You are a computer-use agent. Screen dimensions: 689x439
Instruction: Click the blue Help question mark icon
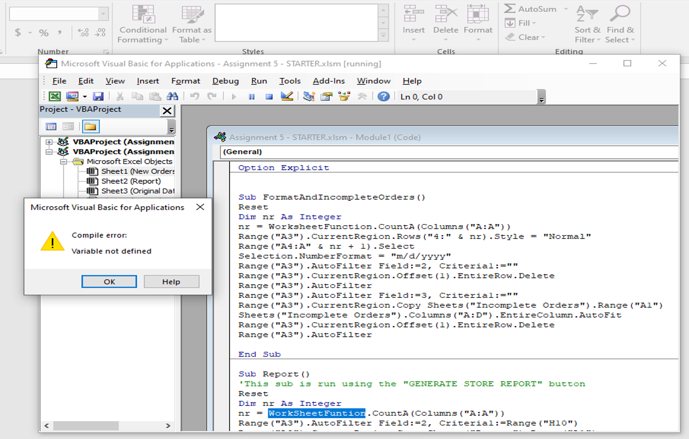point(383,96)
